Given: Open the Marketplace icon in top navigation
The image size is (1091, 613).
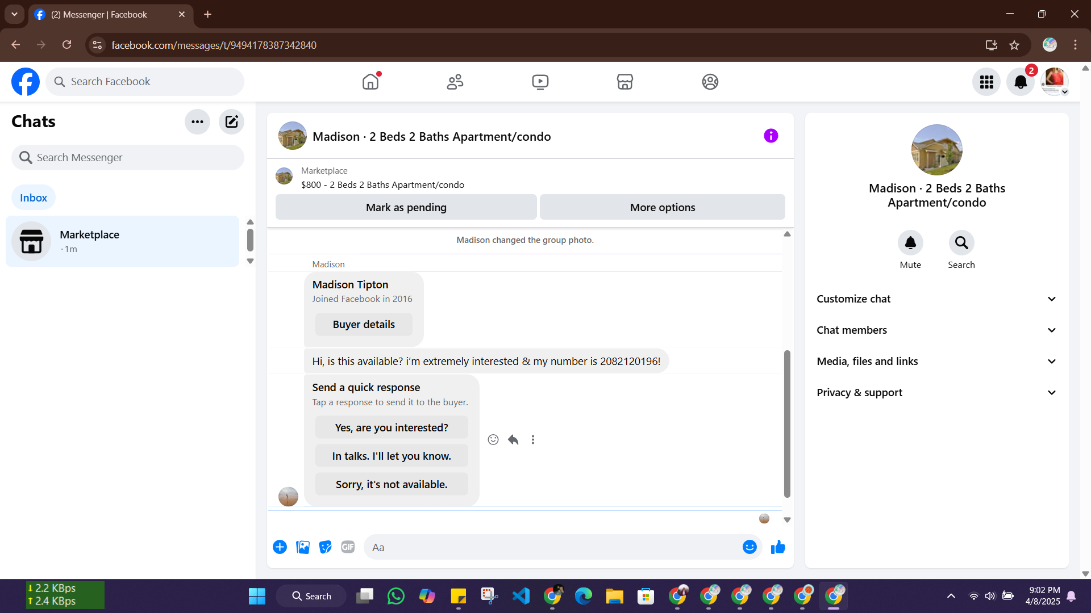Looking at the screenshot, I should pos(624,82).
